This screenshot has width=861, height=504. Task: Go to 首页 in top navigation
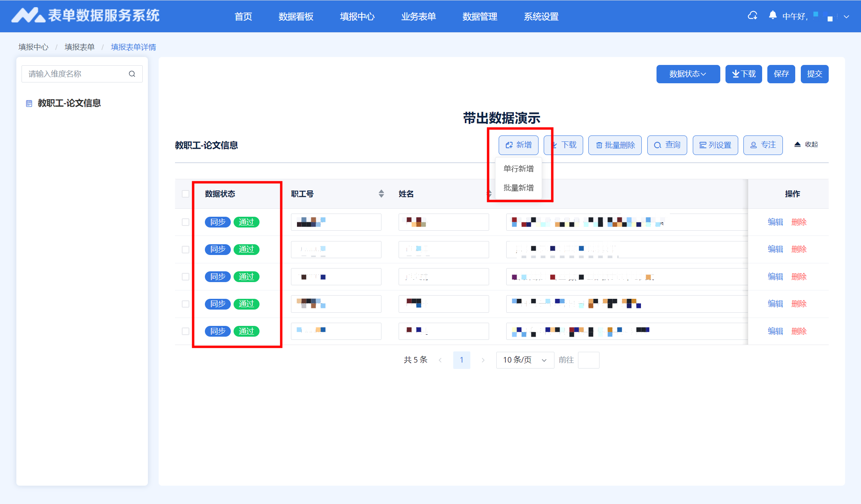(243, 17)
